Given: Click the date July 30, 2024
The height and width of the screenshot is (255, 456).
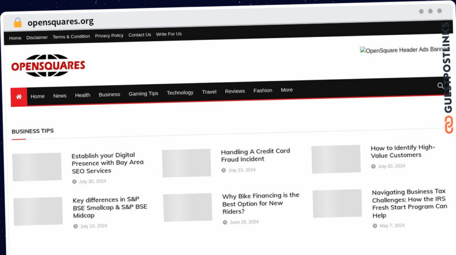Looking at the screenshot, I should pos(93,181).
